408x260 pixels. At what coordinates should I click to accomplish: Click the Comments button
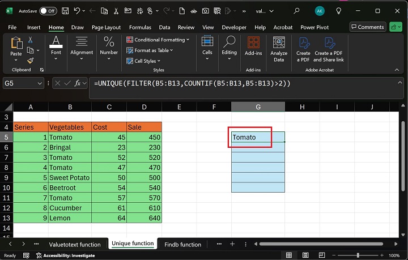pos(367,27)
